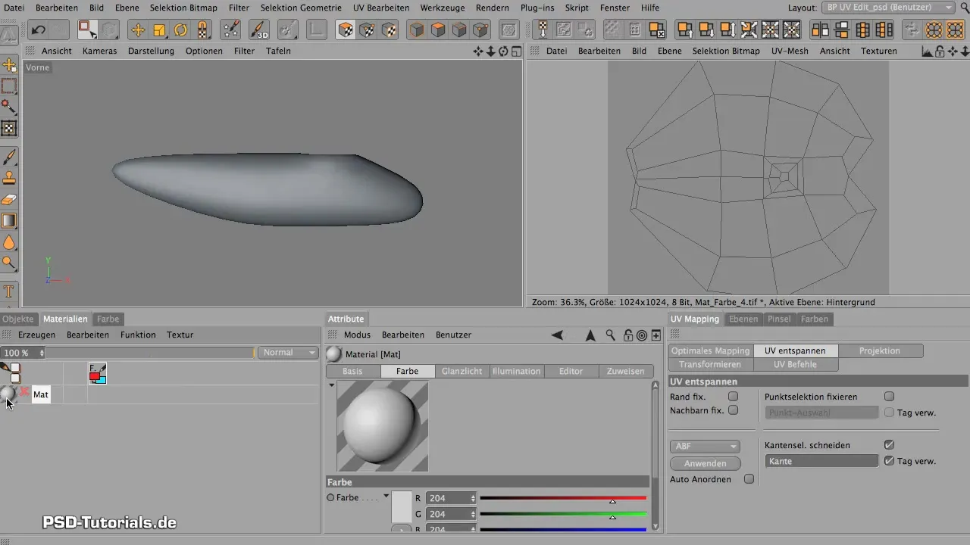The height and width of the screenshot is (545, 970).
Task: Select the Scale tool in the top toolbar
Action: (160, 30)
